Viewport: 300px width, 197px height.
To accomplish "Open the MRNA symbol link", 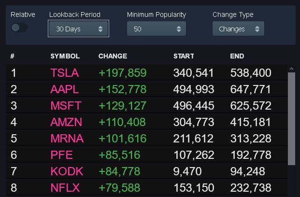I will coord(67,139).
